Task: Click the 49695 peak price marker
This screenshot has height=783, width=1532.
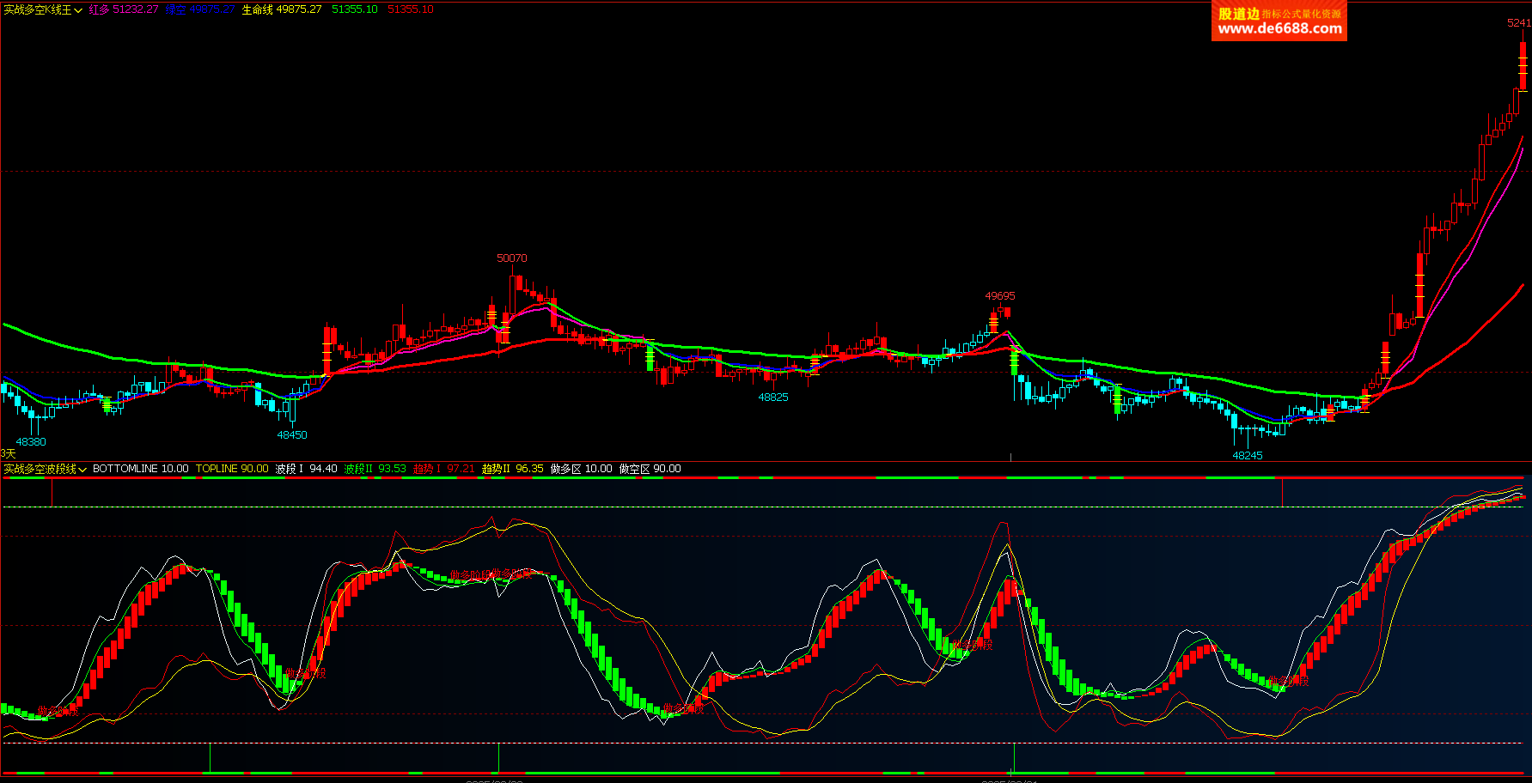Action: [1000, 296]
